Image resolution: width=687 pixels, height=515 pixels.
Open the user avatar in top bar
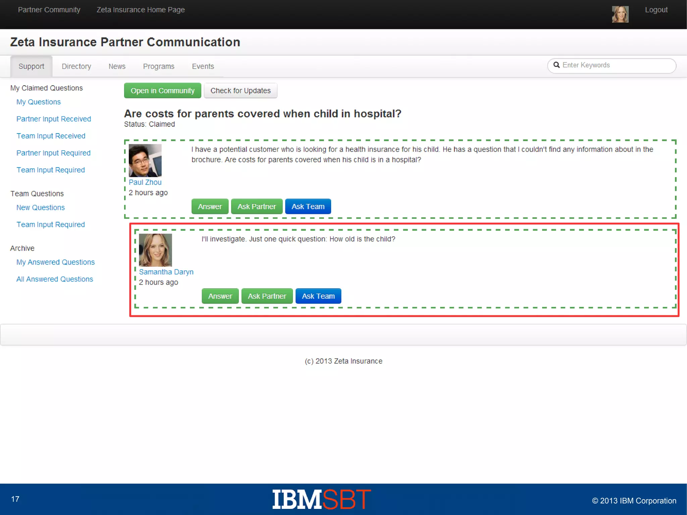(620, 14)
